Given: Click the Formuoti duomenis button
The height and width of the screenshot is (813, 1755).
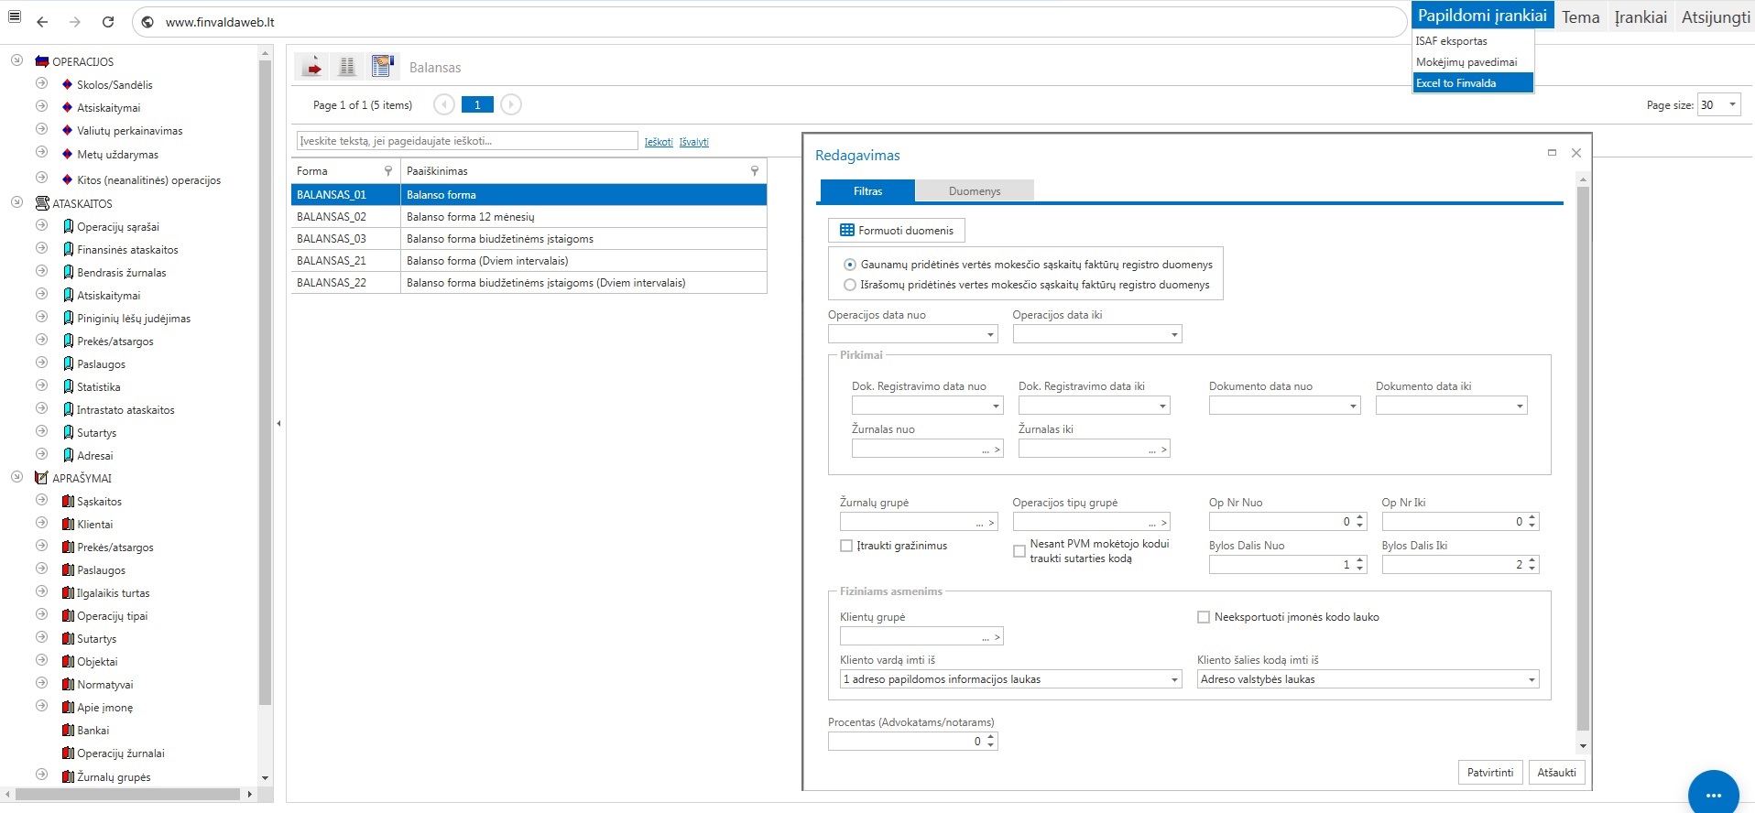Looking at the screenshot, I should (x=896, y=231).
